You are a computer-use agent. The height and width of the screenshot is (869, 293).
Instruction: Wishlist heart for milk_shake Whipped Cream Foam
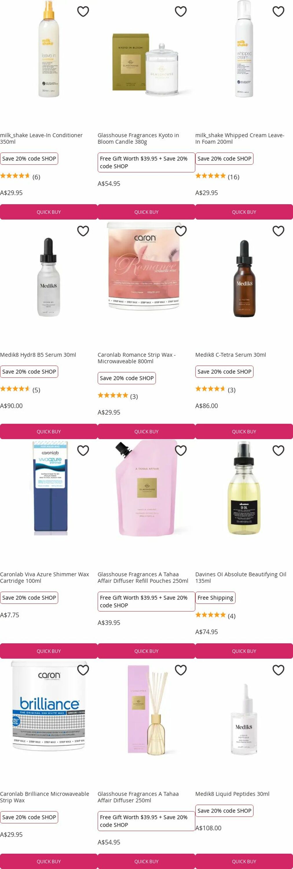click(x=278, y=12)
